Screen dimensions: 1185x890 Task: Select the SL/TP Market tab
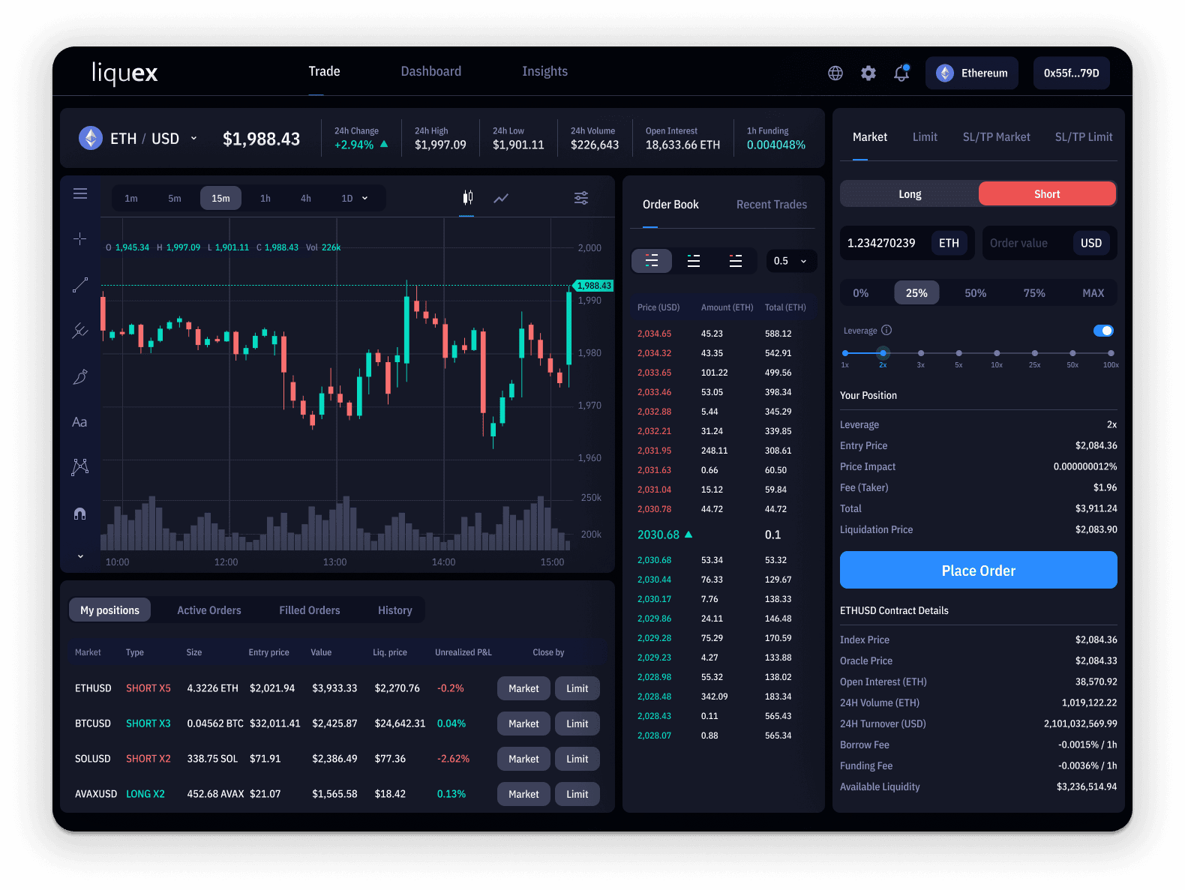click(x=997, y=137)
